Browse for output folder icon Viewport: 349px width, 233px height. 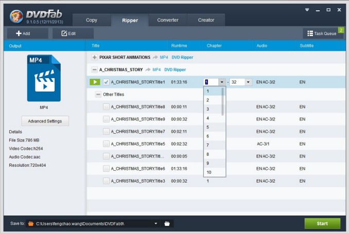167,224
